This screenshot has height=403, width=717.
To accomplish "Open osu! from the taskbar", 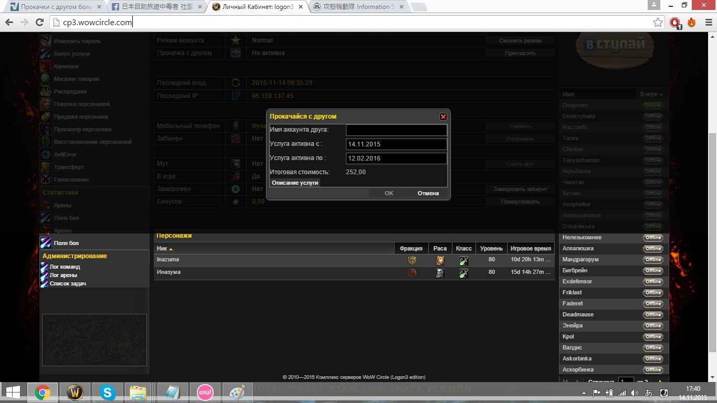I will coord(205,393).
